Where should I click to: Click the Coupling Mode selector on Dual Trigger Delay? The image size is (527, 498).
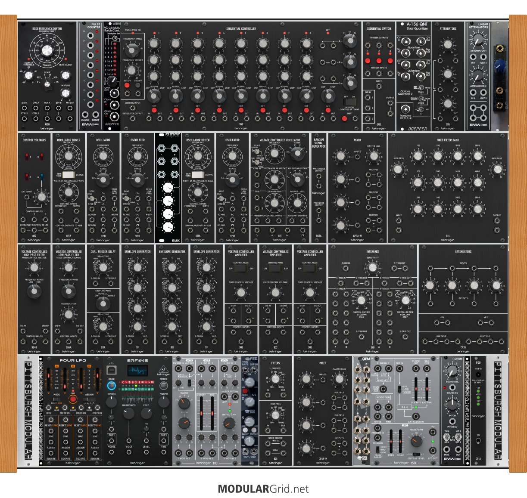point(103,304)
